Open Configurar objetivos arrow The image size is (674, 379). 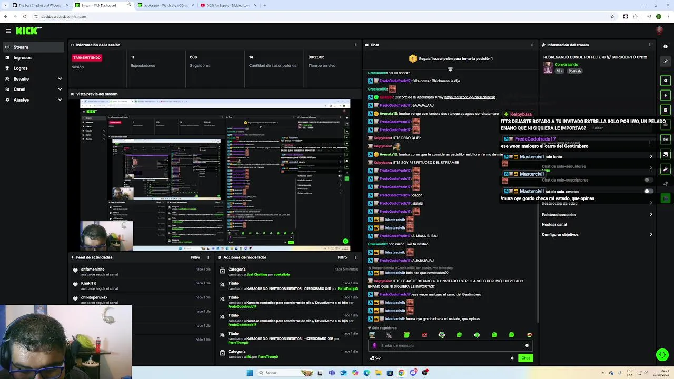tap(651, 235)
